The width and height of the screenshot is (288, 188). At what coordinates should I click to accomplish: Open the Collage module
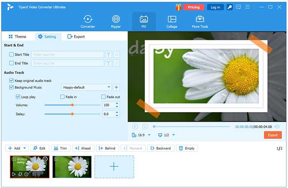pyautogui.click(x=172, y=21)
